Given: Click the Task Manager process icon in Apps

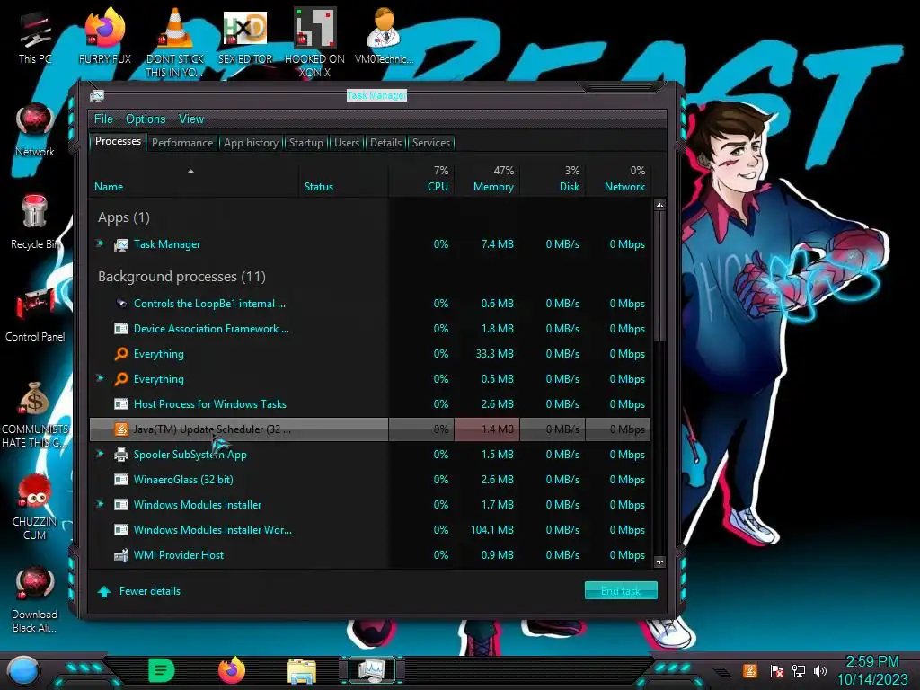Looking at the screenshot, I should (121, 244).
